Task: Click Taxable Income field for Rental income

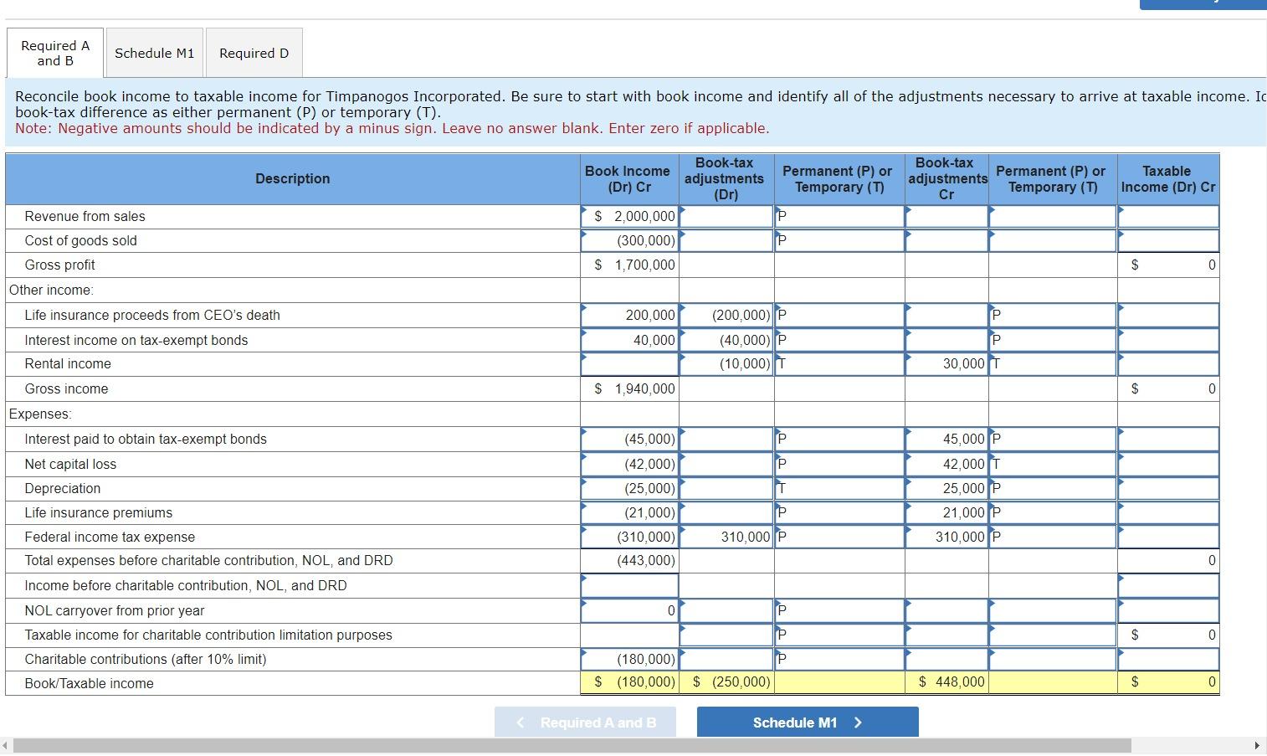Action: coord(1168,364)
